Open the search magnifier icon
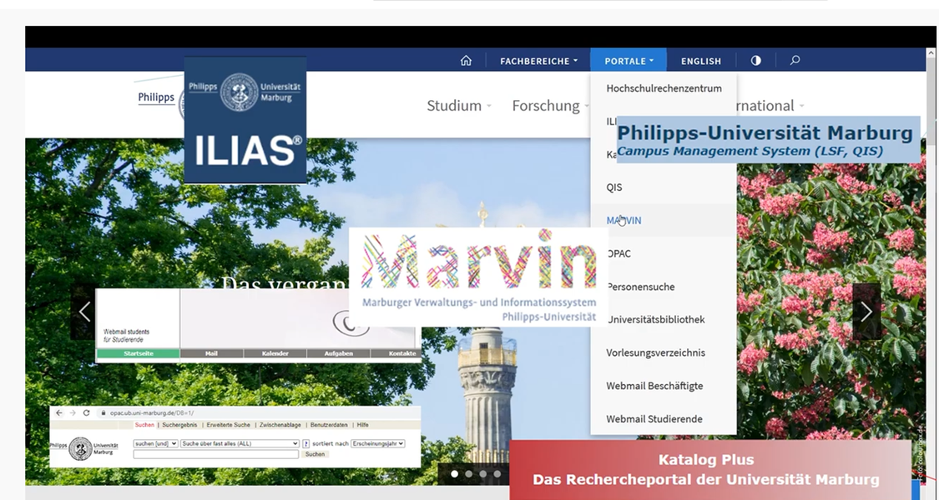The width and height of the screenshot is (939, 500). coord(795,60)
